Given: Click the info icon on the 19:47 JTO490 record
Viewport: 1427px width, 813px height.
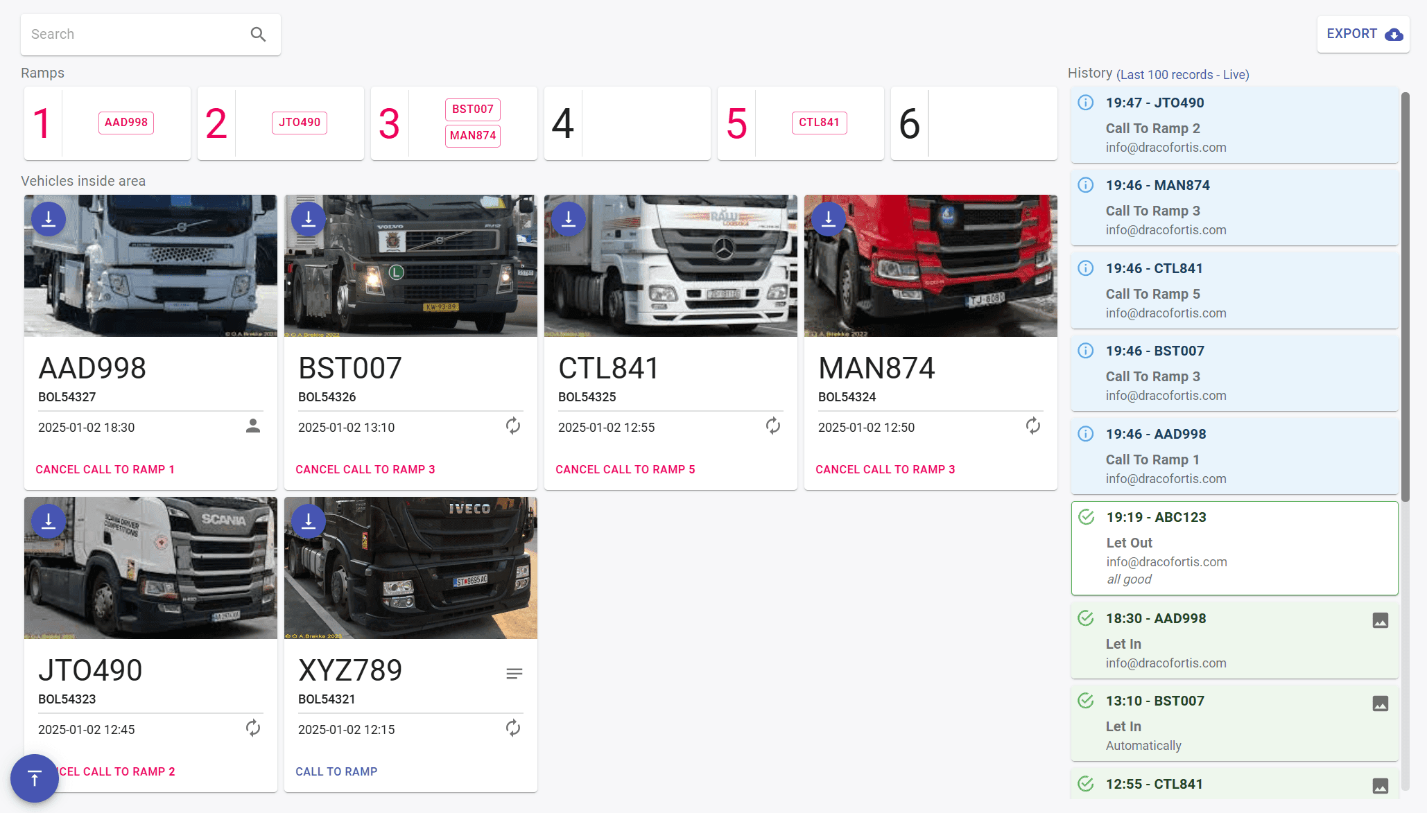Looking at the screenshot, I should (1085, 103).
